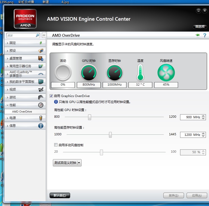Click the monitor icon beside 常用显示器任务

tap(41, 66)
